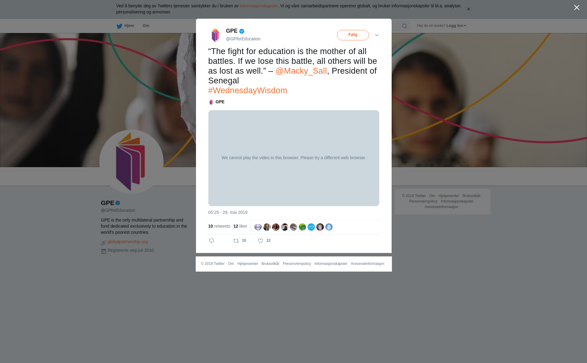Open the Logg inn dropdown

click(x=456, y=26)
